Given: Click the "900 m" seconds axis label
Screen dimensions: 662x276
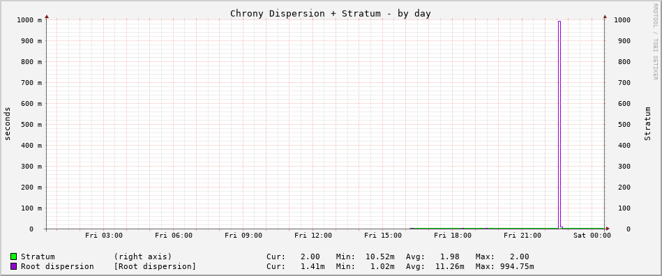Looking at the screenshot, I should (31, 40).
